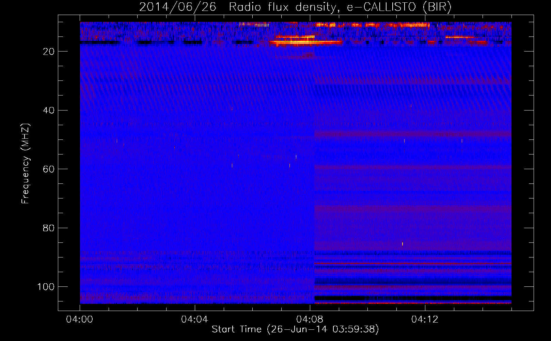Click the 100 MHz frequency tick label
Viewport: 551px width, 341px height.
[46, 287]
